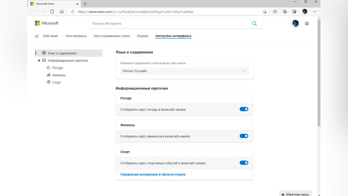Switch to the Мои интересы tab

[76, 36]
